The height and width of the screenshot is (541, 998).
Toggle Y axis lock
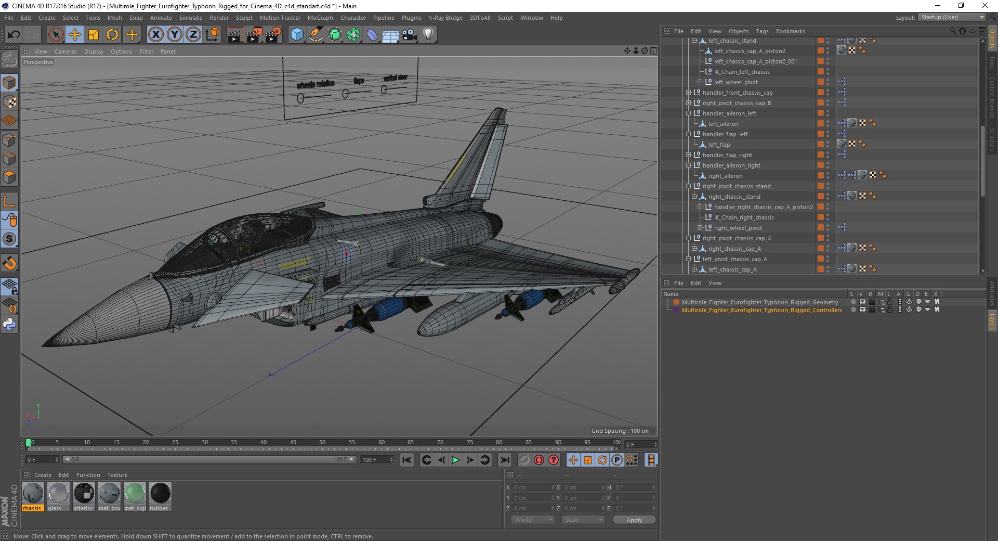175,35
